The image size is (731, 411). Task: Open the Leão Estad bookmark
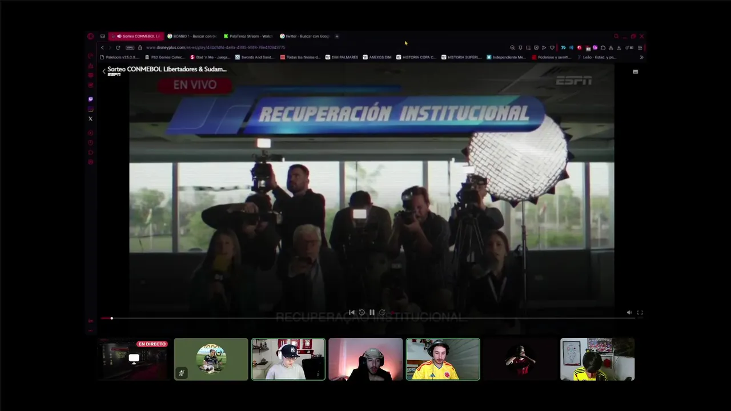tap(597, 57)
